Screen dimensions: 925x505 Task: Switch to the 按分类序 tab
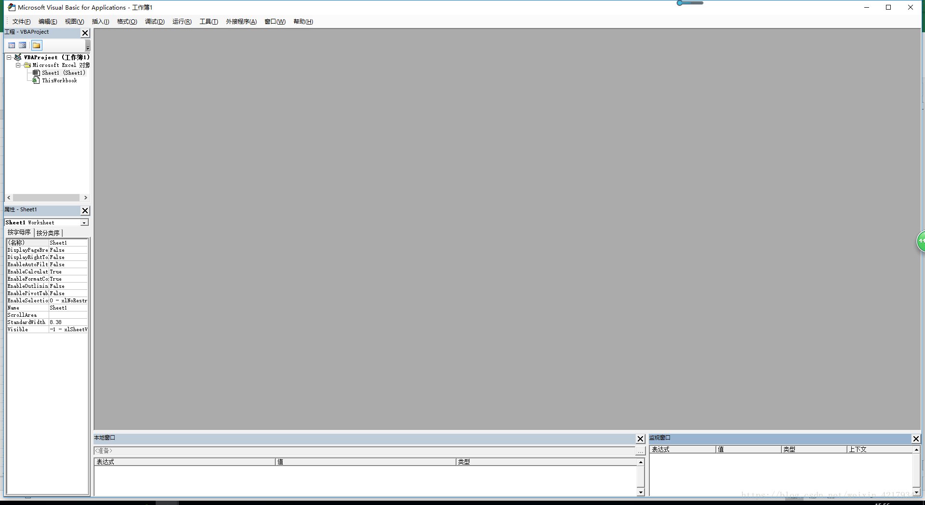tap(48, 233)
